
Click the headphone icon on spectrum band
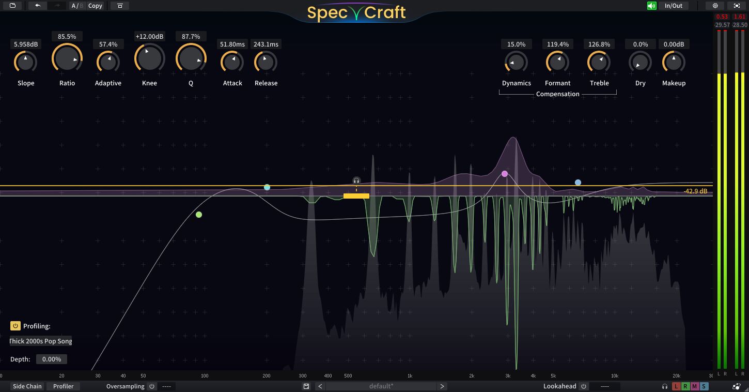(356, 180)
